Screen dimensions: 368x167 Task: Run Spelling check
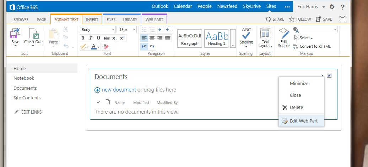[x=246, y=36]
